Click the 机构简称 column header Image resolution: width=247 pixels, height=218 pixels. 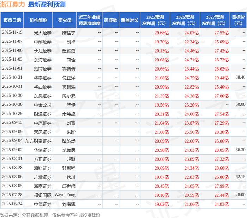click(38, 20)
